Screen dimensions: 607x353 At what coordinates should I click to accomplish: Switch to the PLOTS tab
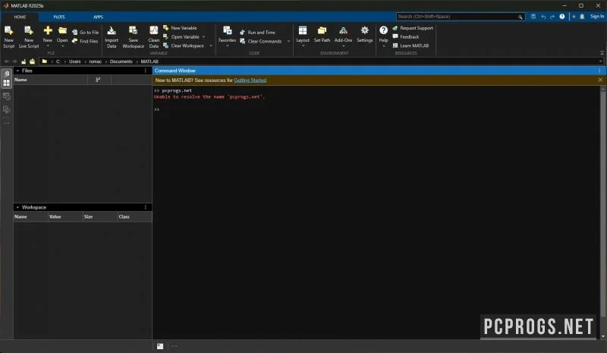point(59,17)
